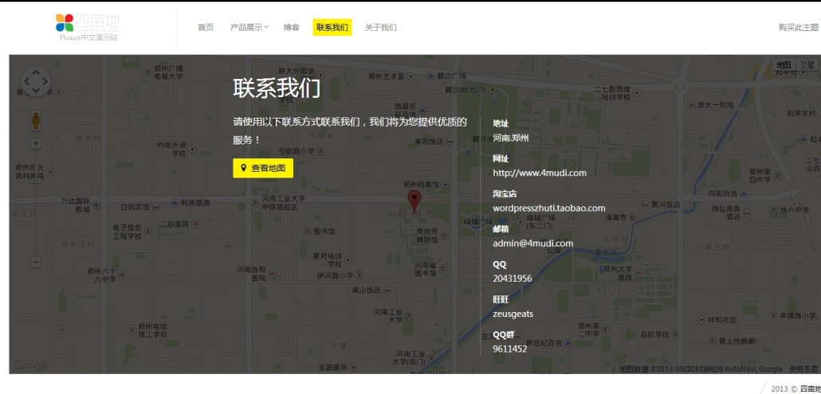Viewport: 821px width, 394px height.
Task: Click the 四亩地 Fluxus site logo
Action: coord(88,27)
